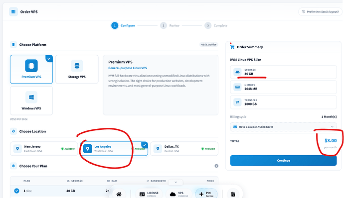
Task: Go to the Review step
Action: 170,26
